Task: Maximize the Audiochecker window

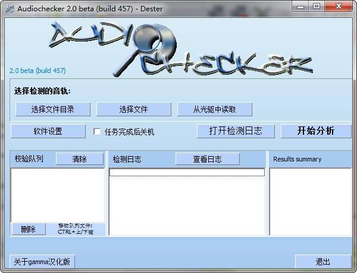Action: tap(317, 7)
